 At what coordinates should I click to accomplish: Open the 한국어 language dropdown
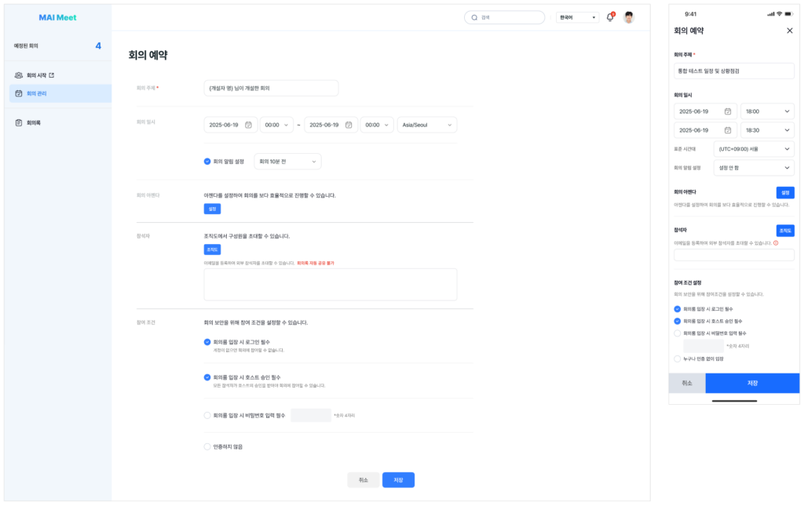click(x=577, y=17)
